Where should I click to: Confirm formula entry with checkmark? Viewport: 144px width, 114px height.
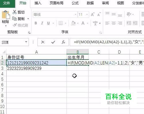coord(53,42)
